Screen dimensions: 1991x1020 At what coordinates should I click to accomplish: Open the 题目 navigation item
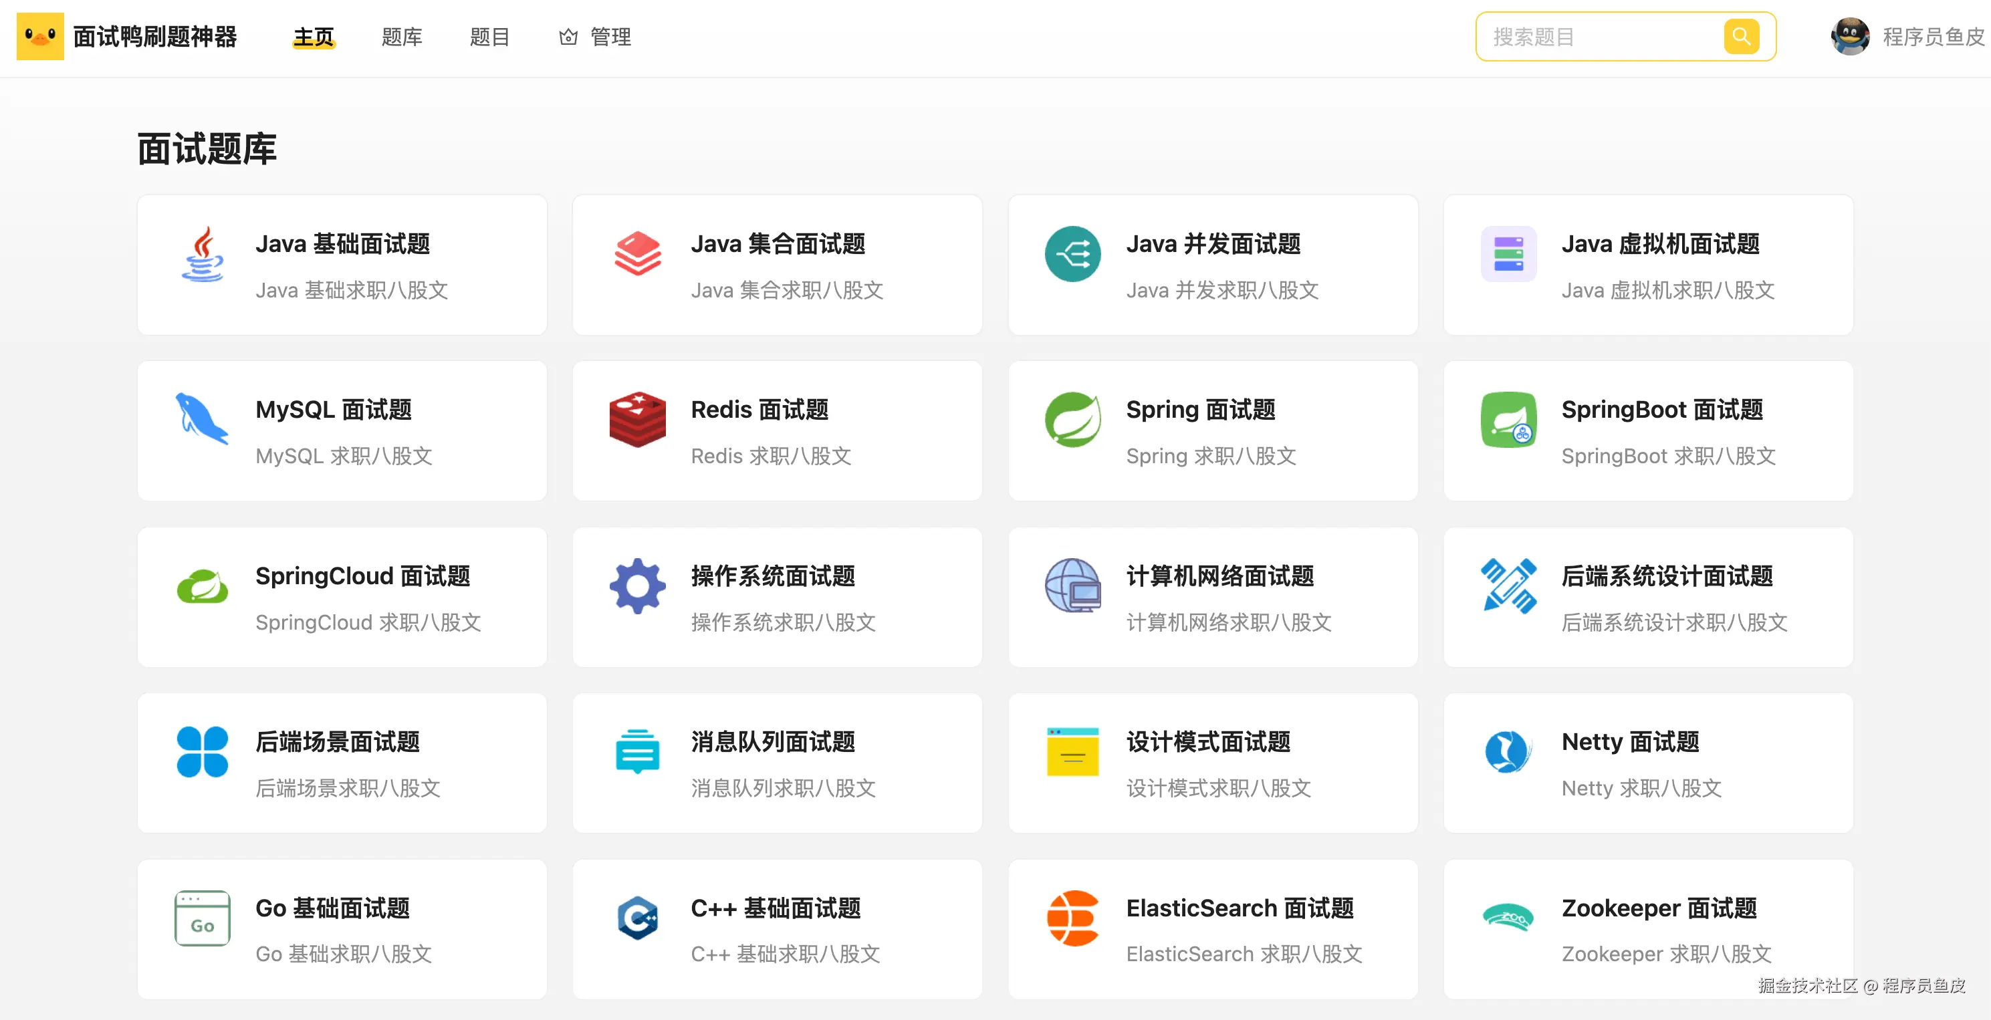pos(489,36)
